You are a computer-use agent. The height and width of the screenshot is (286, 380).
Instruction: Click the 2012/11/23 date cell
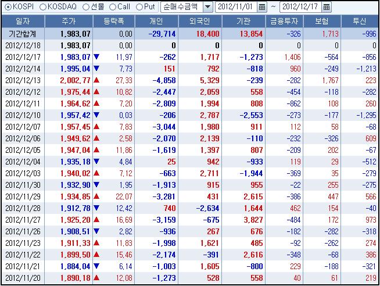pos(23,244)
